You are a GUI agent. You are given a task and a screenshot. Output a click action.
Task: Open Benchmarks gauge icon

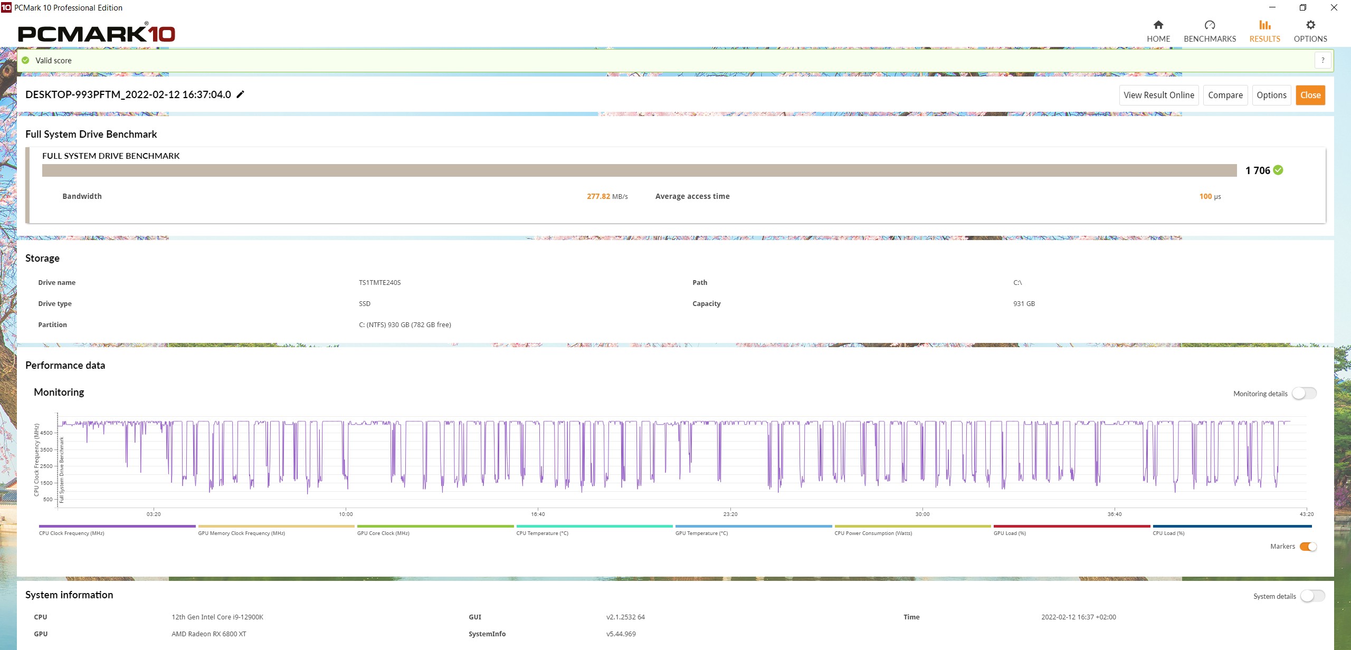pos(1210,25)
